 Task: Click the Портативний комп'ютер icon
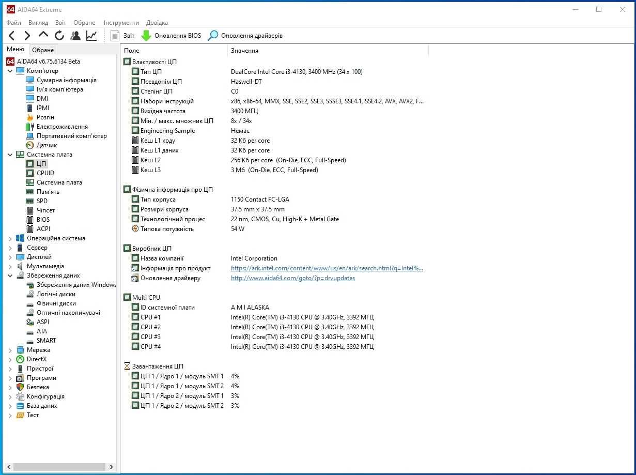click(x=30, y=136)
